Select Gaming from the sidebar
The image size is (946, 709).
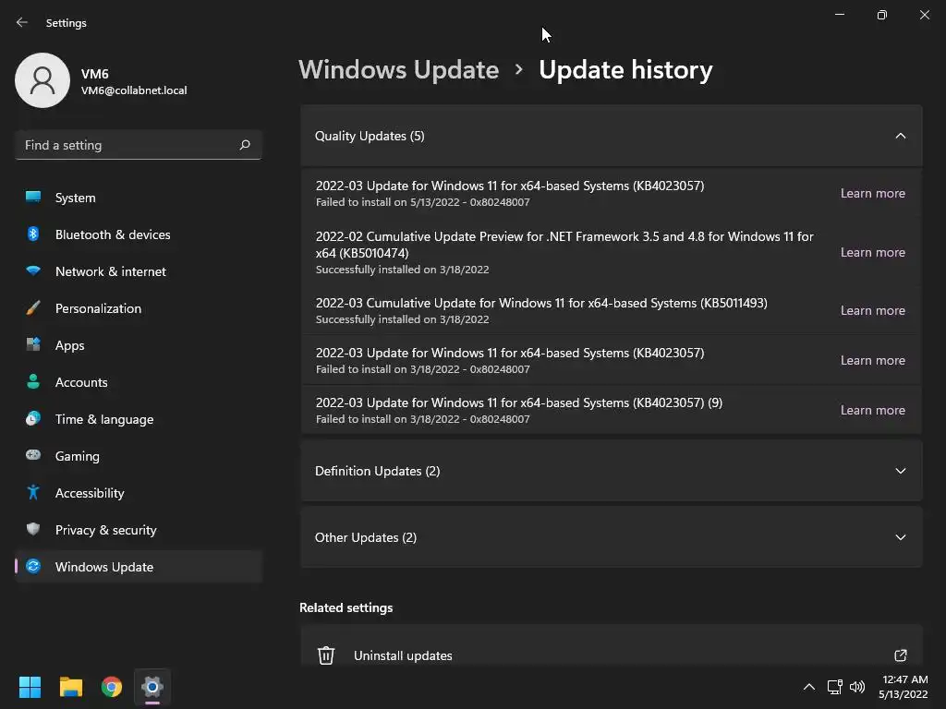78,456
